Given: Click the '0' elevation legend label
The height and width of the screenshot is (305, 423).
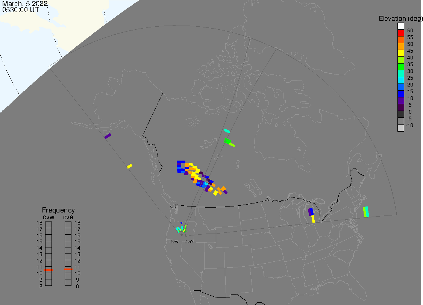Looking at the screenshot, I should pyautogui.click(x=410, y=112).
